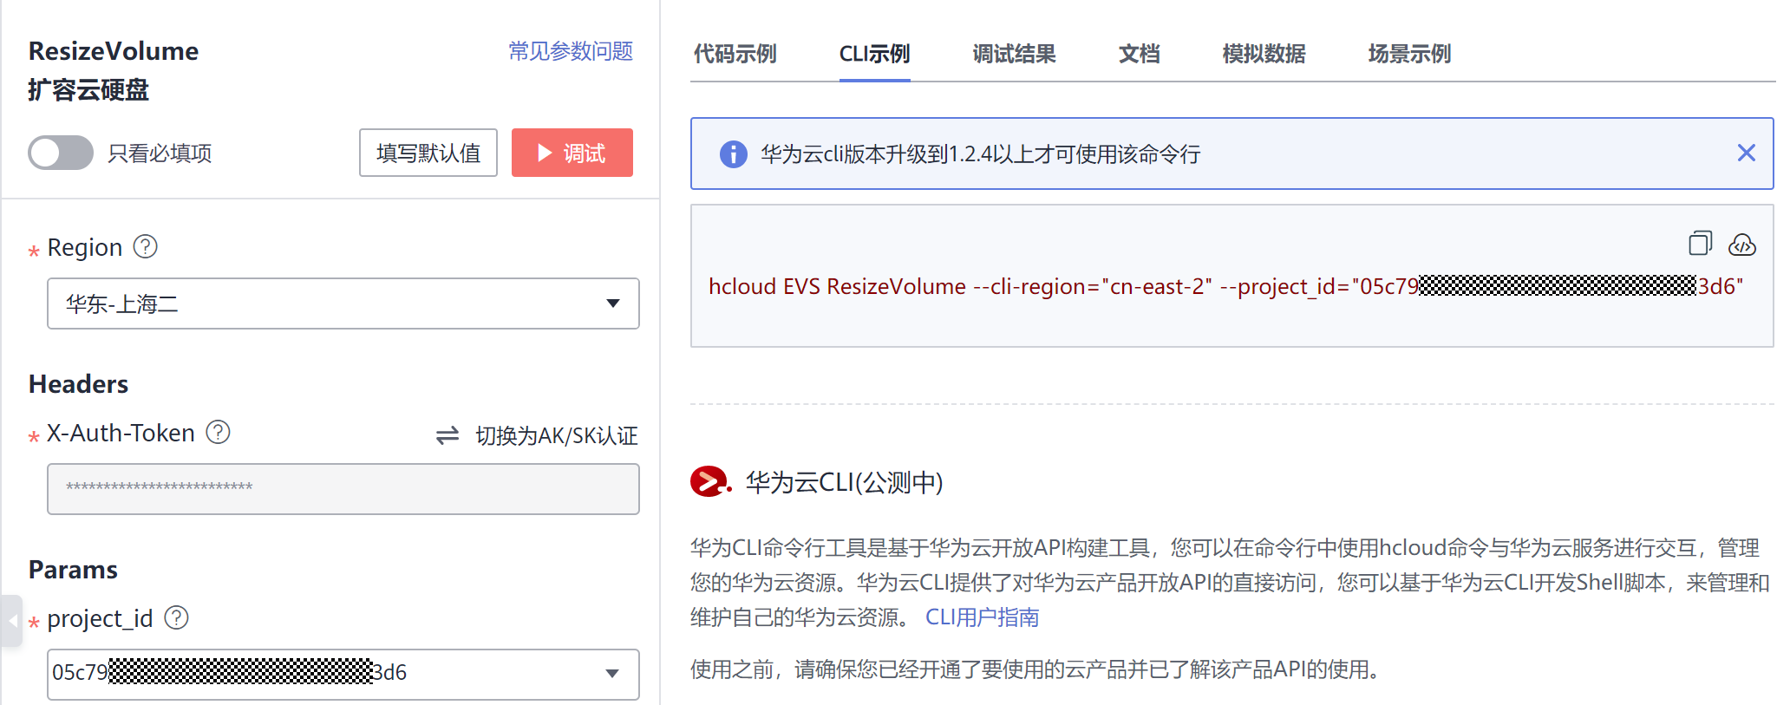Open the cloud shell code icon
This screenshot has width=1777, height=705.
point(1742,245)
